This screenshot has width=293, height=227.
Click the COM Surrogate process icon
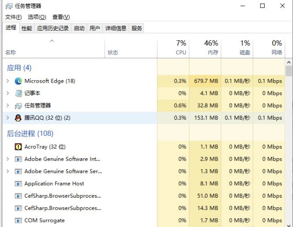tap(18, 221)
